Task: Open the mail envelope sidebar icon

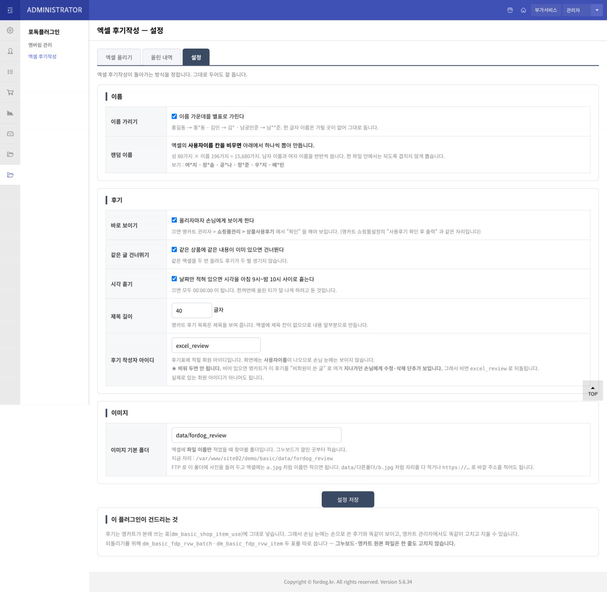Action: 10,134
